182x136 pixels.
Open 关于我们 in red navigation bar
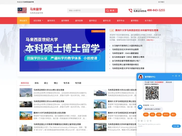[x=149, y=21]
